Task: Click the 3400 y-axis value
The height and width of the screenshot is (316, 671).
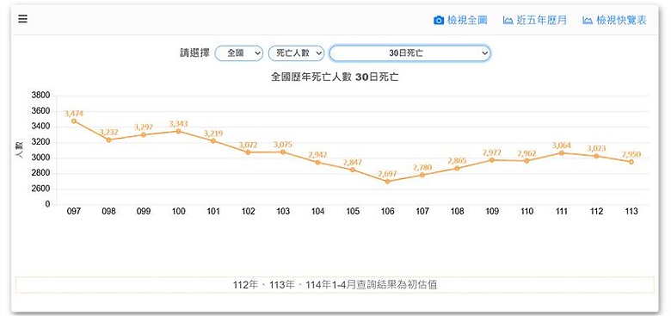Action: (x=40, y=127)
